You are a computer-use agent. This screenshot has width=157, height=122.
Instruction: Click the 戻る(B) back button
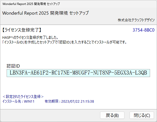(x=112, y=115)
